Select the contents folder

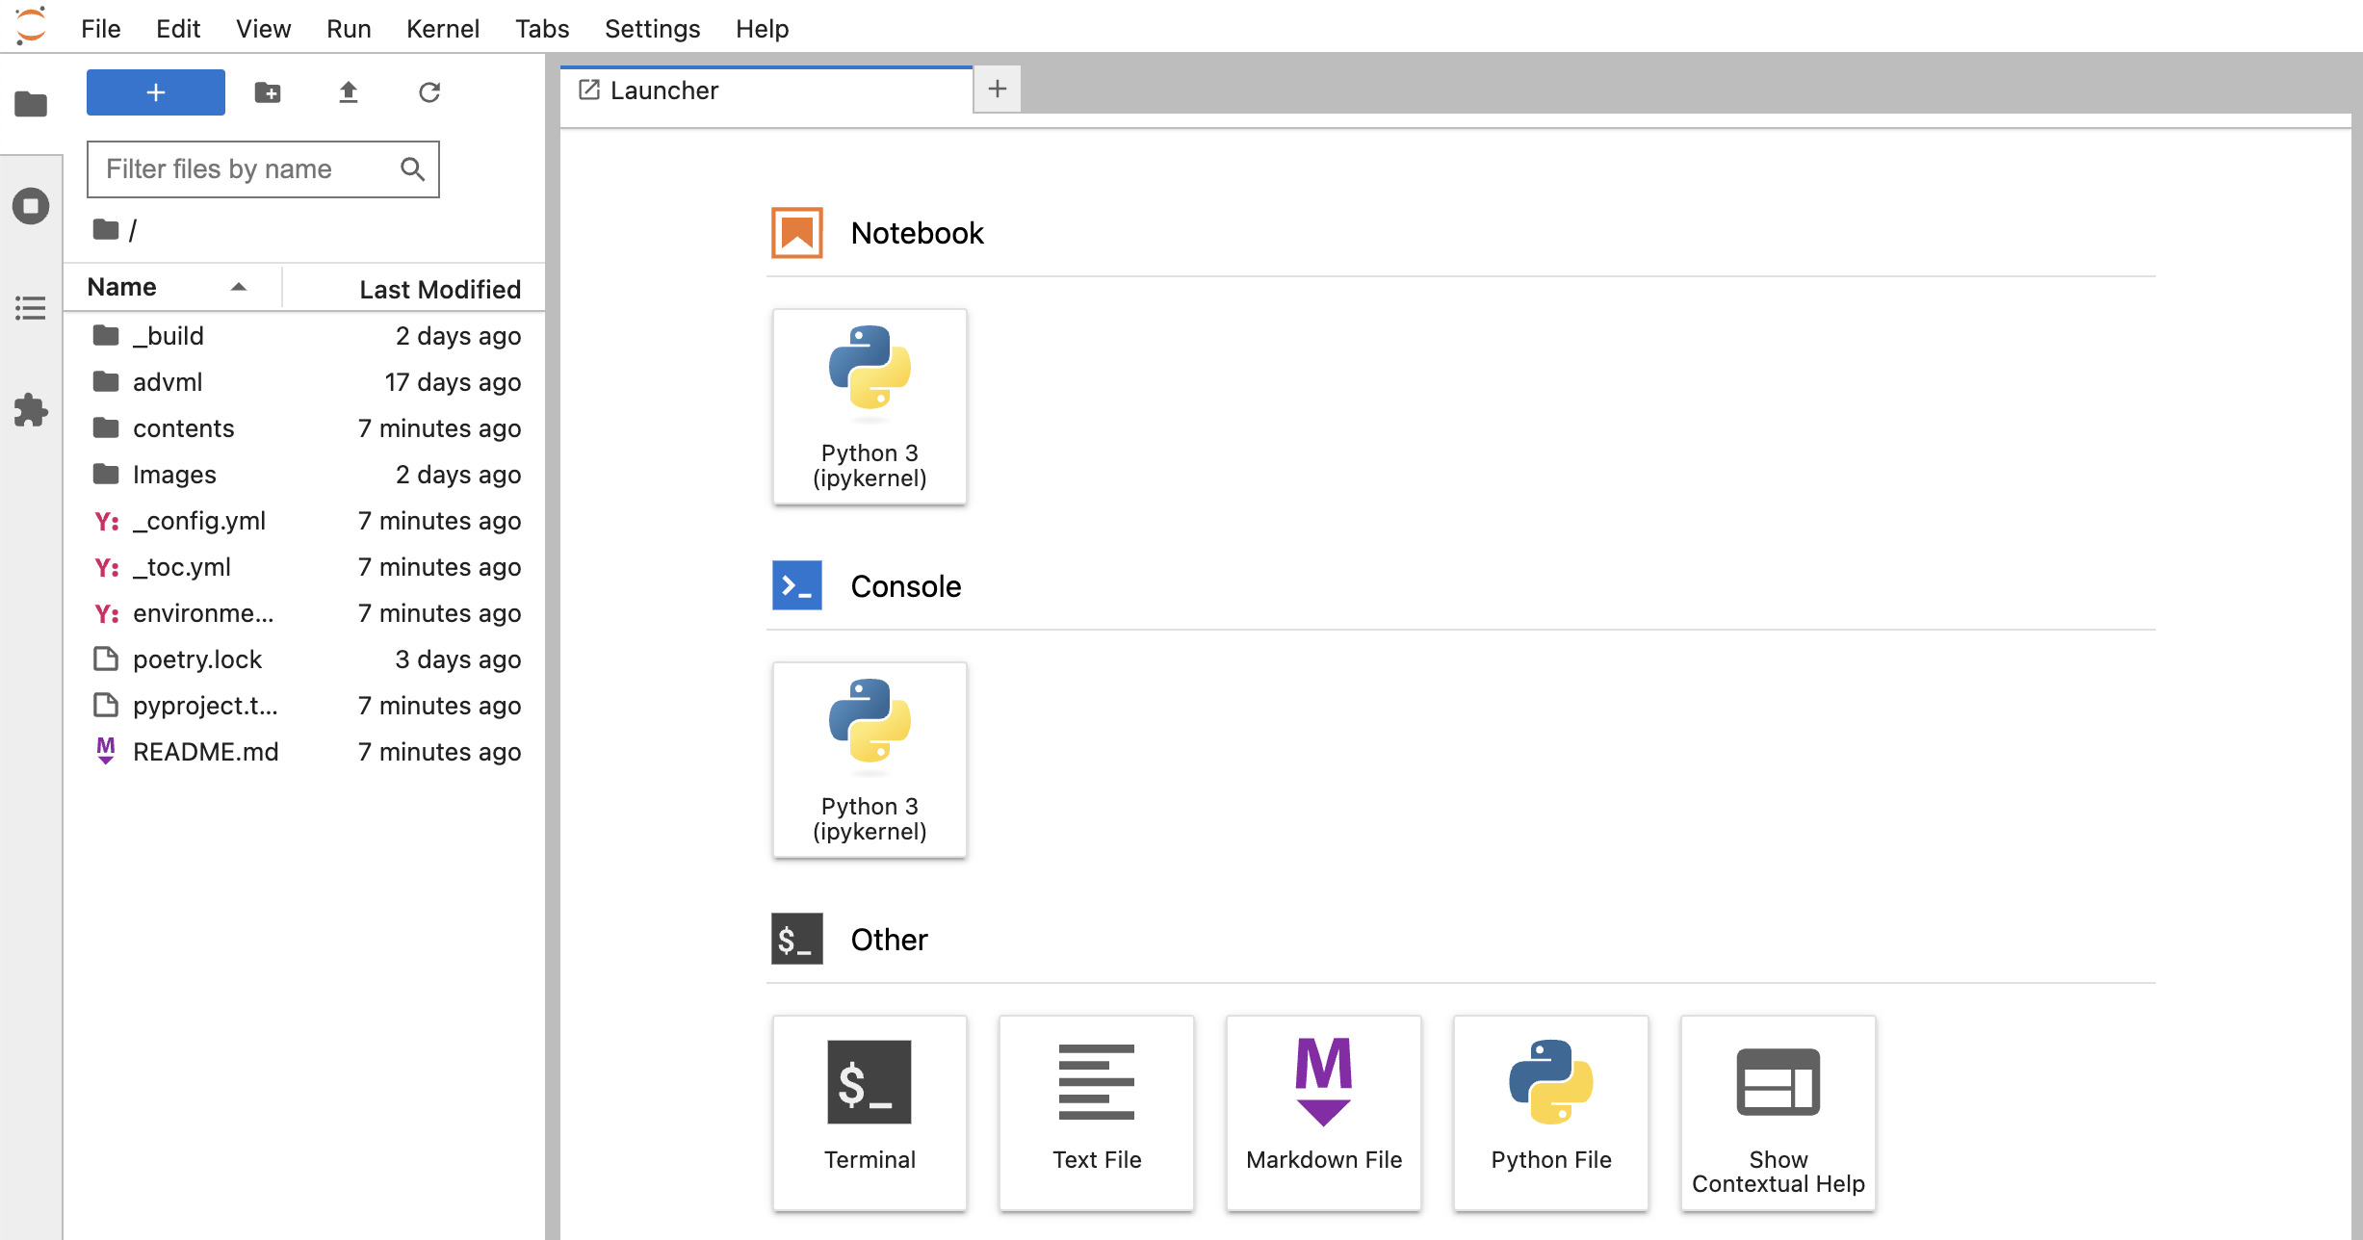pyautogui.click(x=304, y=428)
